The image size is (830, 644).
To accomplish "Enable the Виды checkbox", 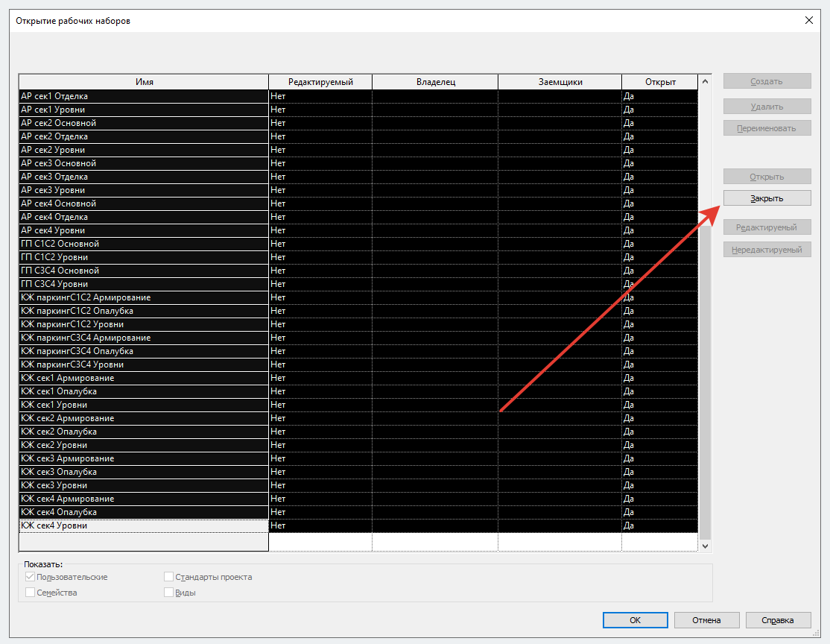I will [x=169, y=593].
